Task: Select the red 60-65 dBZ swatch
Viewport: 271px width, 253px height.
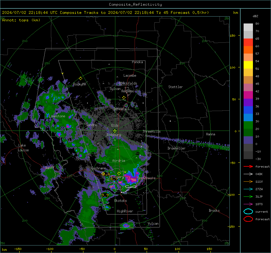Action: [x=248, y=42]
